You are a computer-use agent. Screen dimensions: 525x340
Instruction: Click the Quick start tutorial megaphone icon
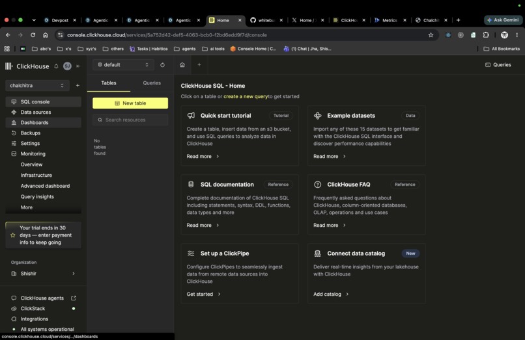[x=191, y=116]
